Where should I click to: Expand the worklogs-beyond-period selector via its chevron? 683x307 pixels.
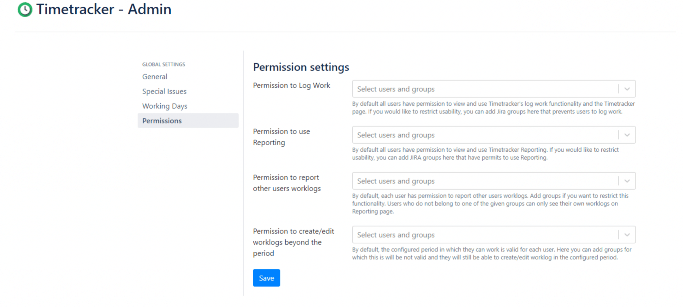click(x=627, y=234)
